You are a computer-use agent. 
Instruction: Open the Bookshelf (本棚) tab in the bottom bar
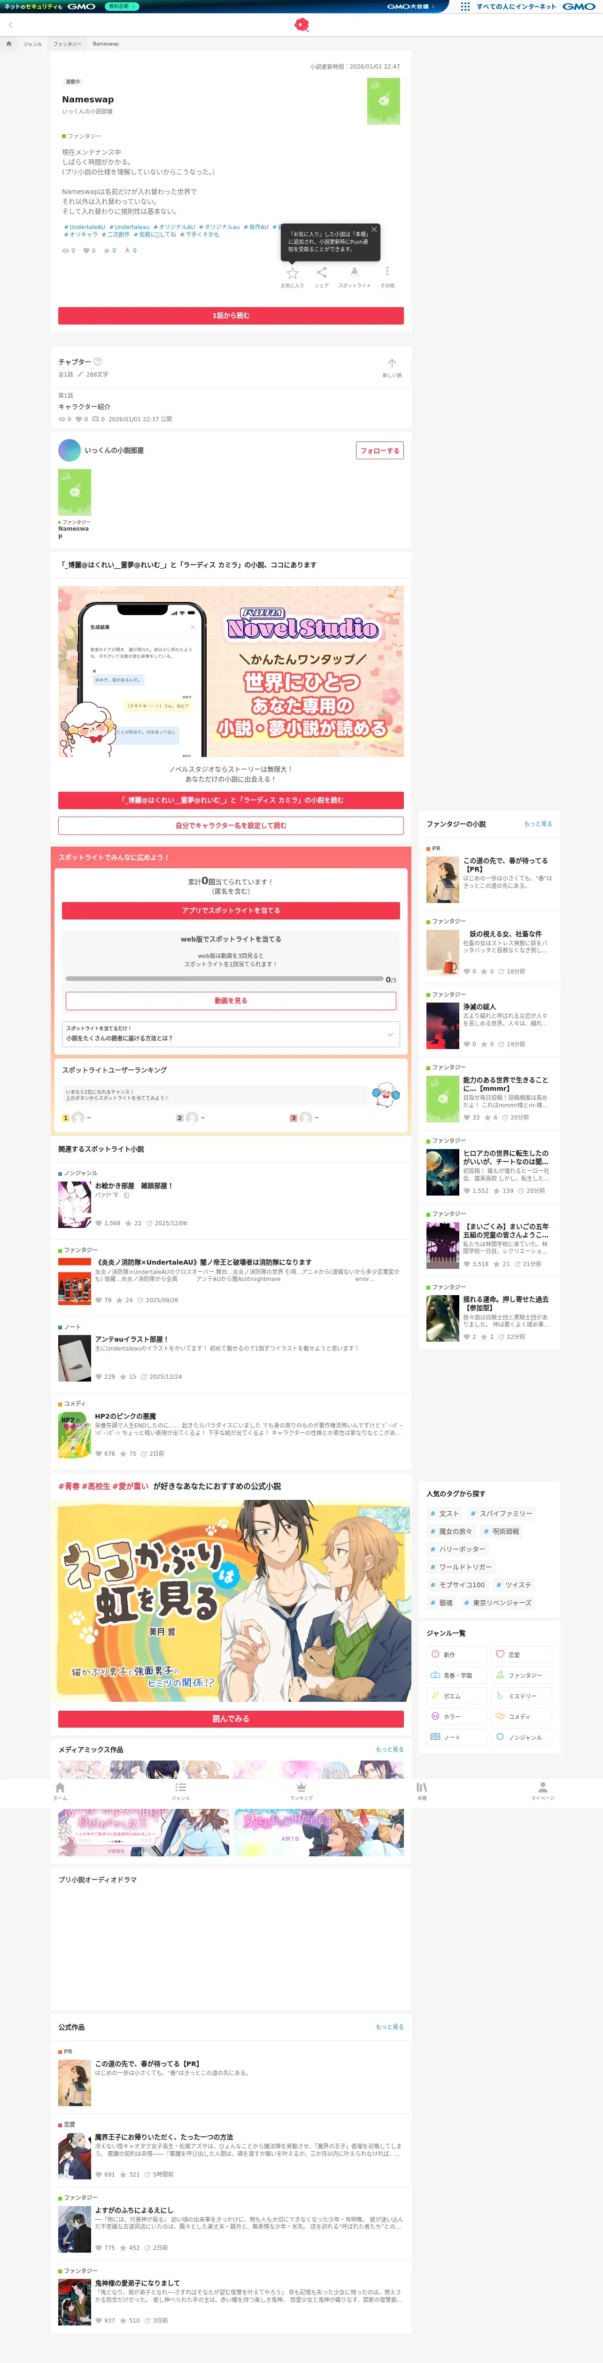422,1792
